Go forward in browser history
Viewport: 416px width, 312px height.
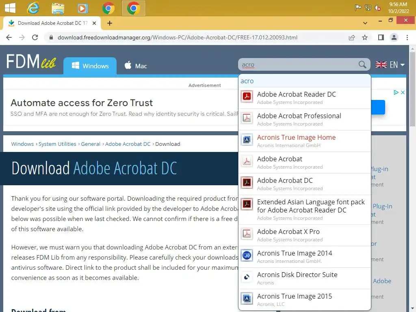[22, 37]
